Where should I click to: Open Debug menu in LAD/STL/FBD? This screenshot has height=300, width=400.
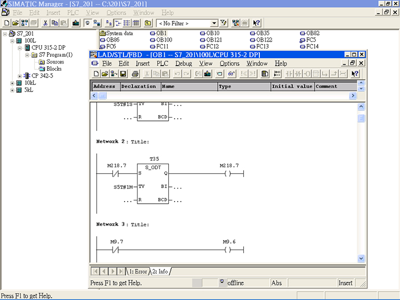pyautogui.click(x=183, y=63)
